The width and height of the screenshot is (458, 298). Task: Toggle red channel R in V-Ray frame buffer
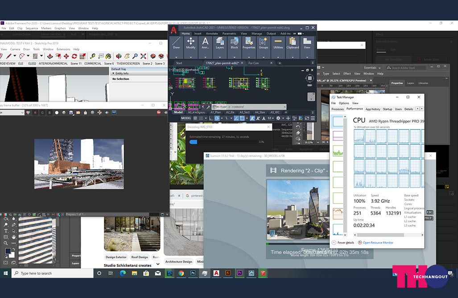coord(35,112)
